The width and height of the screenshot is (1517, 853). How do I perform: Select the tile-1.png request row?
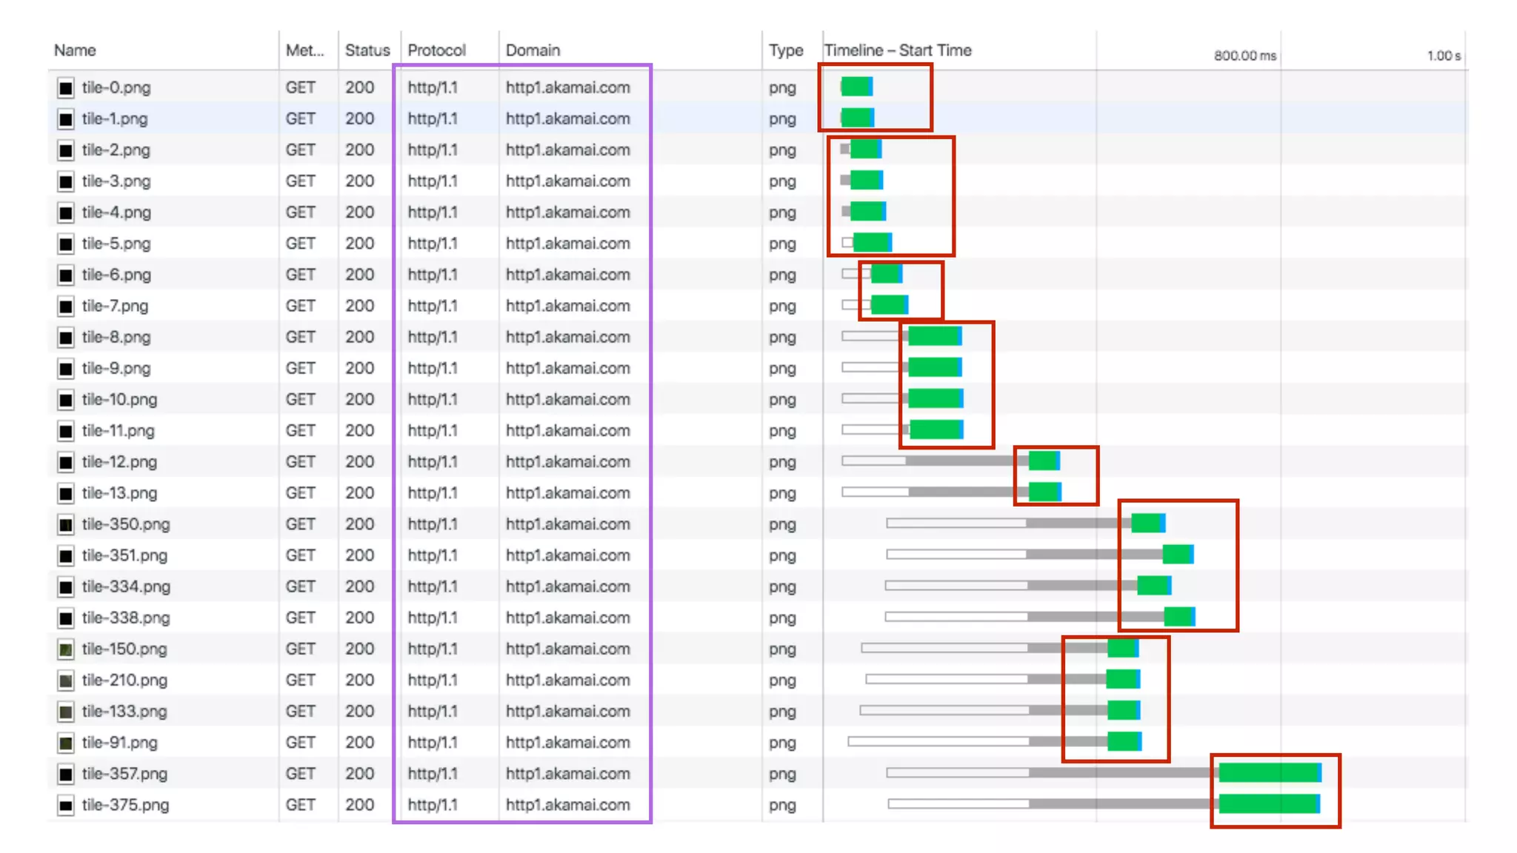pos(115,118)
